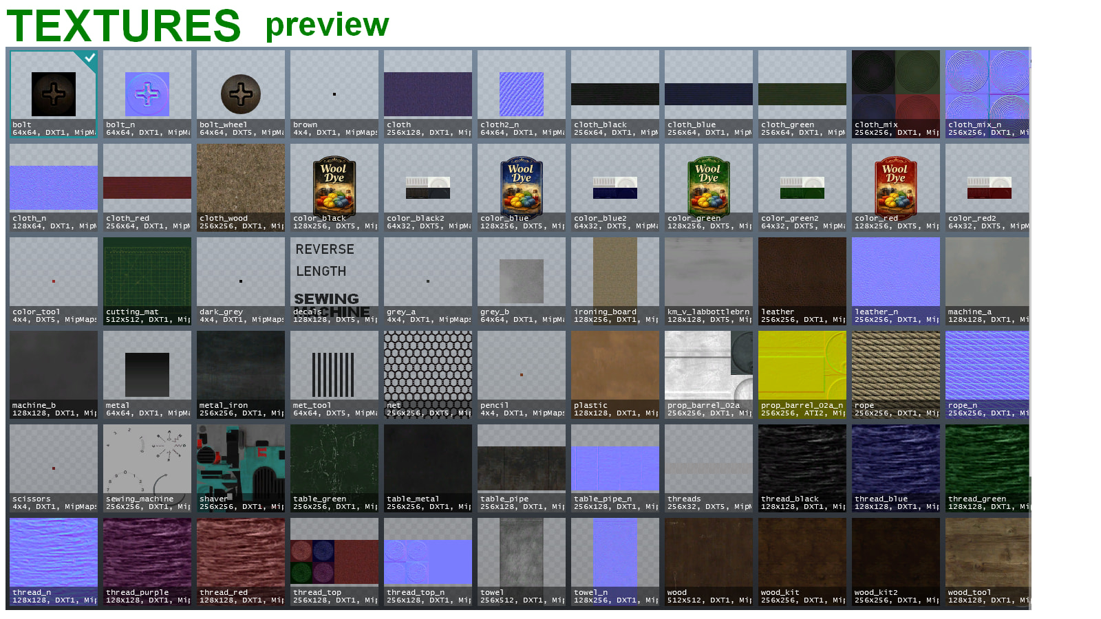Open the color_blue Wool Dye texture
The width and height of the screenshot is (1101, 619).
point(522,188)
